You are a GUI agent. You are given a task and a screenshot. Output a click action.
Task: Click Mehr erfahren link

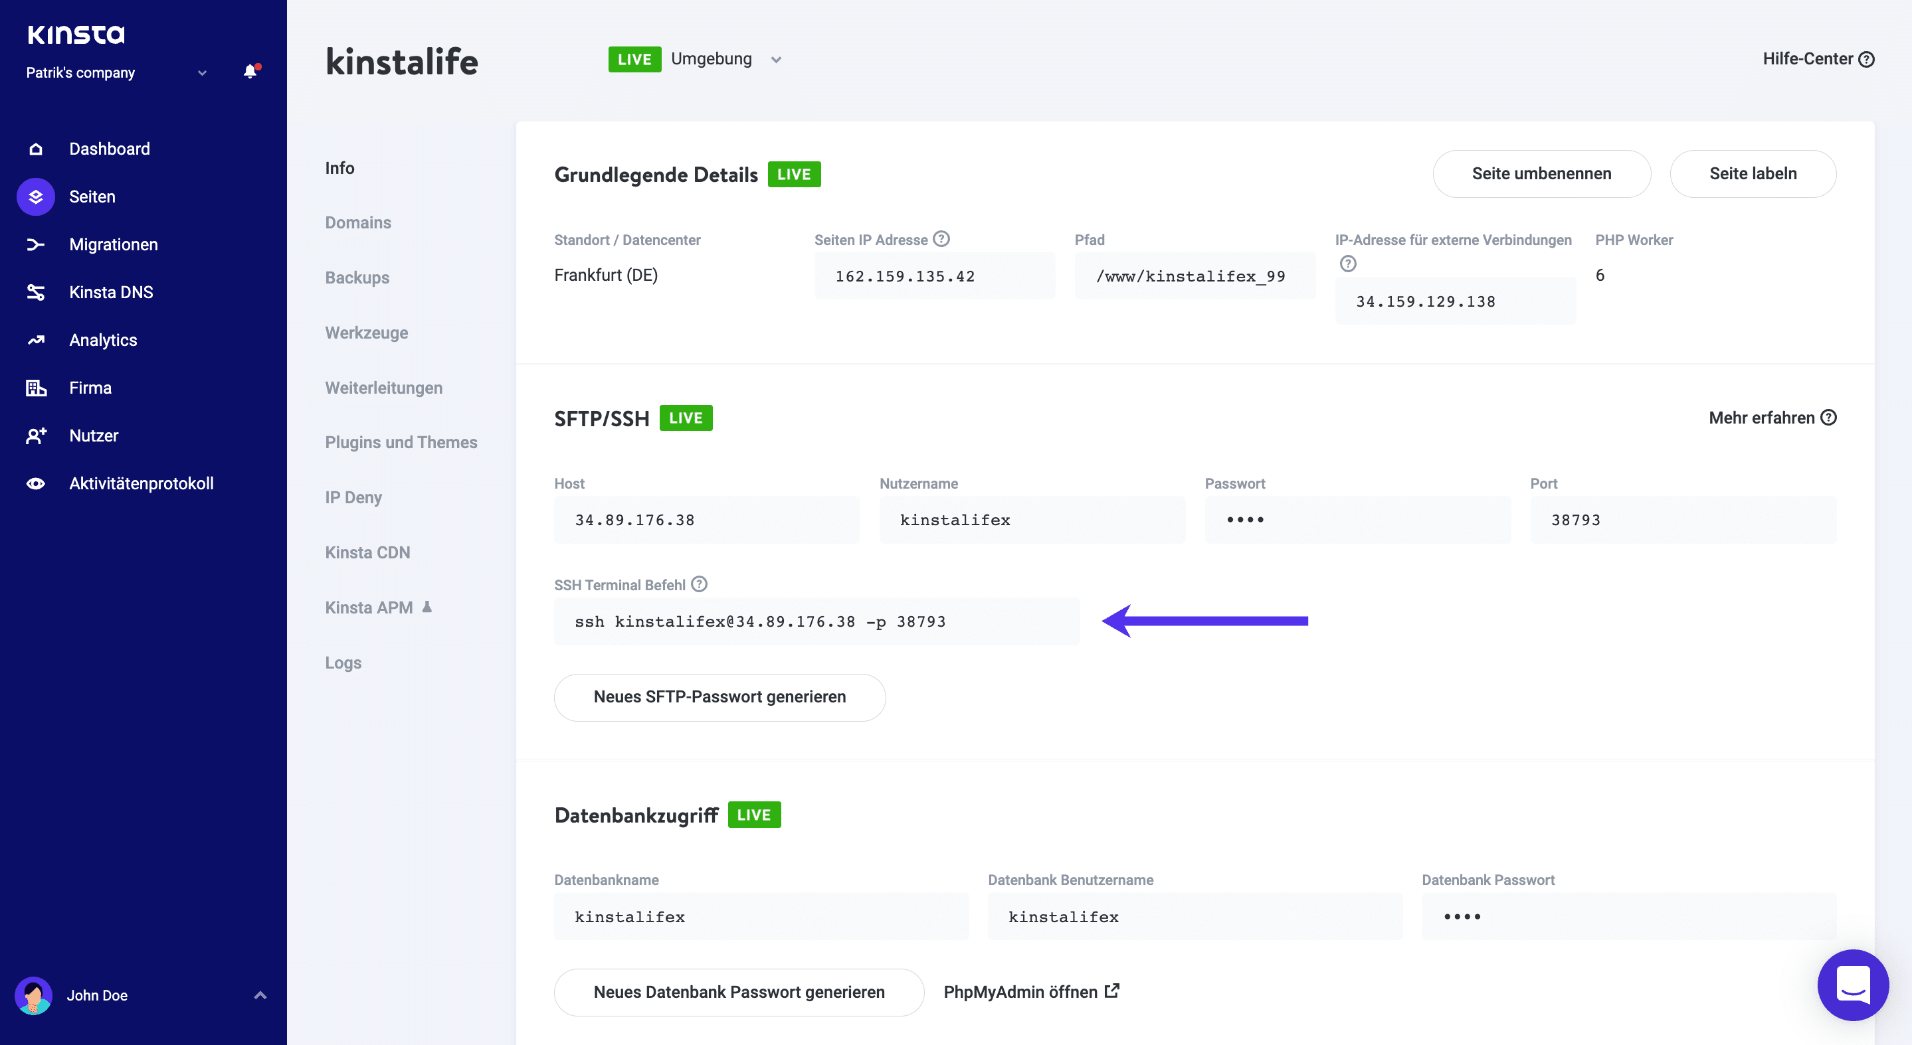coord(1772,418)
